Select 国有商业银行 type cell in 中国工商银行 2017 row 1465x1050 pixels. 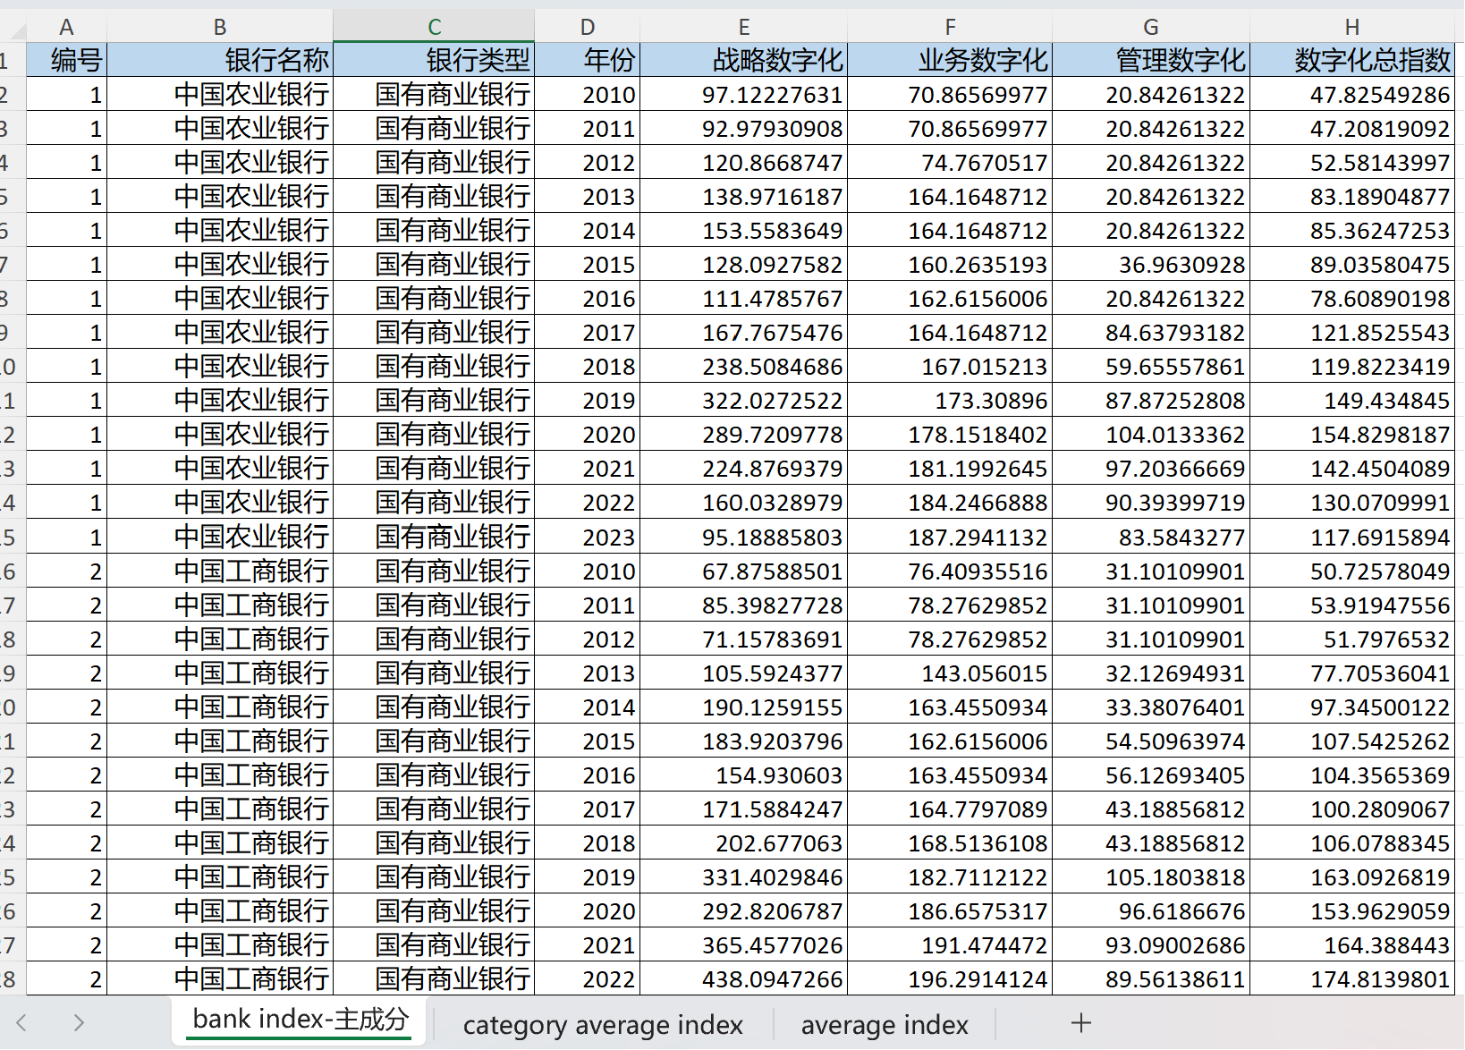(434, 809)
